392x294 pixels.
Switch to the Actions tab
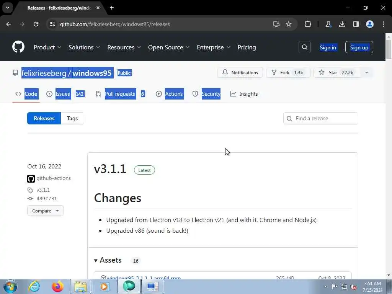click(170, 94)
